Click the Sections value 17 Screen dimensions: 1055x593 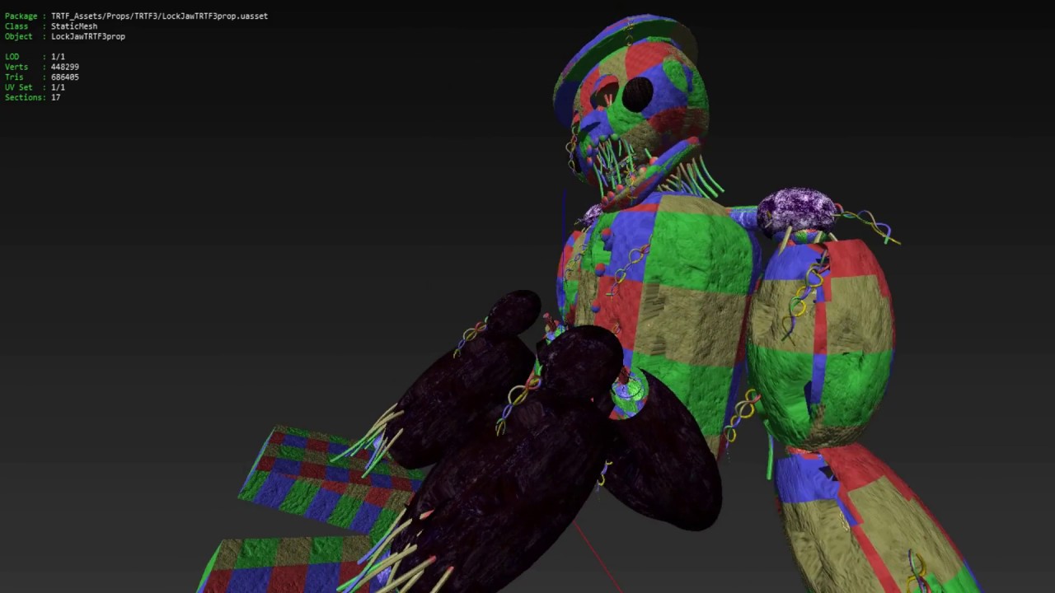coord(55,97)
